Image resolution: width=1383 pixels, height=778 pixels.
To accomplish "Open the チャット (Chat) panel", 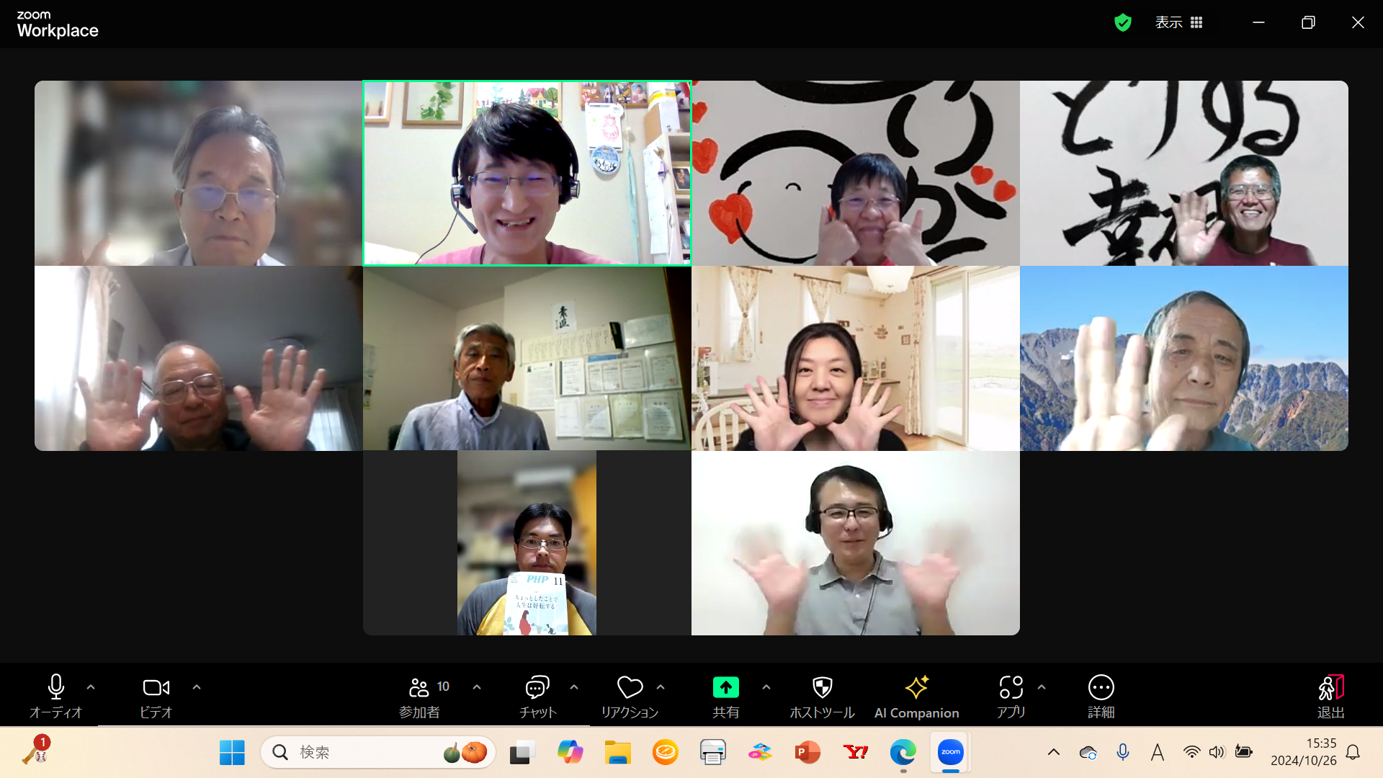I will (x=536, y=695).
